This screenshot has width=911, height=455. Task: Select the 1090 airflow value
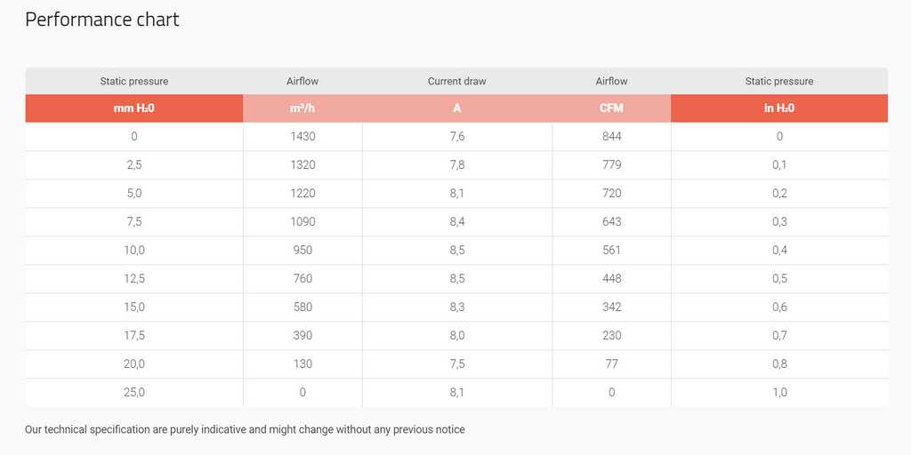302,221
